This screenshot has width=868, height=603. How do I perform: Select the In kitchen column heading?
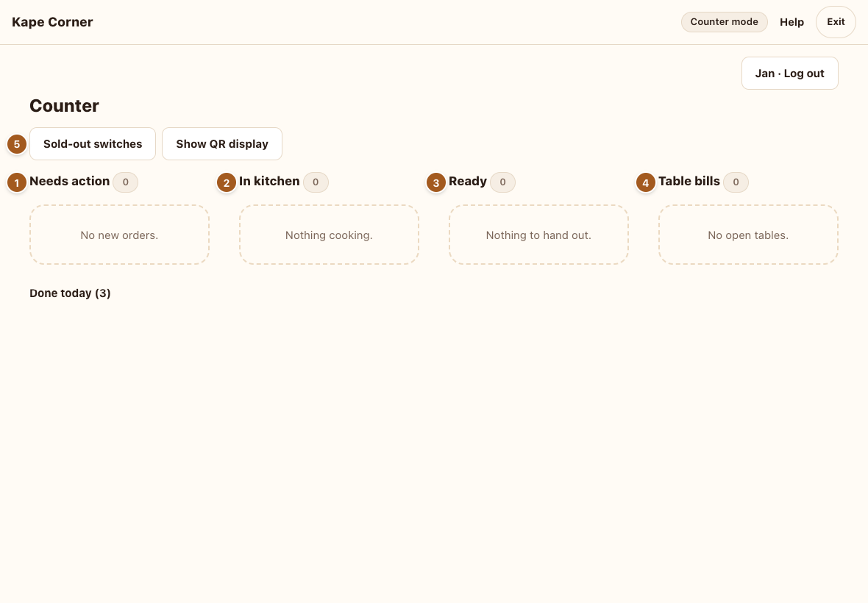pos(269,182)
